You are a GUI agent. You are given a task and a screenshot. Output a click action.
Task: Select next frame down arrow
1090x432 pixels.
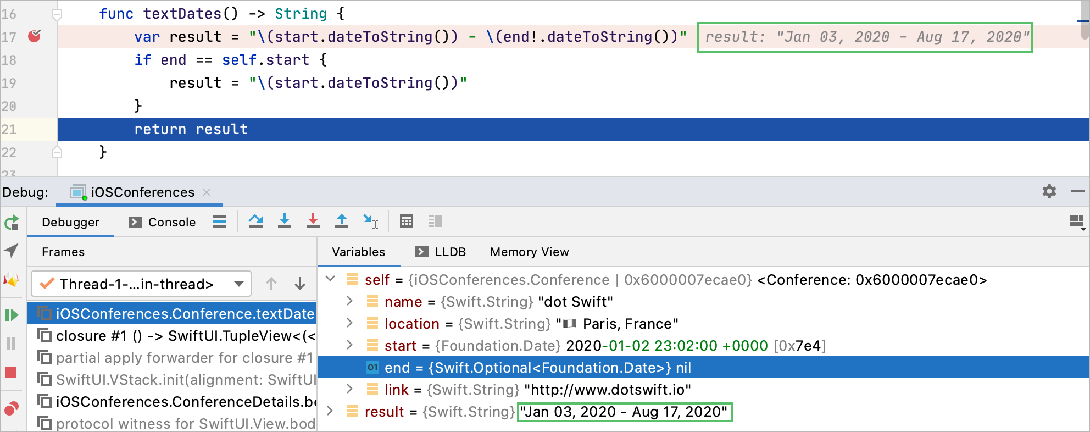(300, 284)
